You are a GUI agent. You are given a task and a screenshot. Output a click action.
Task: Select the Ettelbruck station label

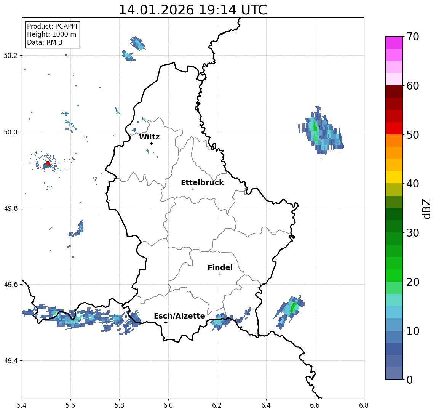click(202, 182)
